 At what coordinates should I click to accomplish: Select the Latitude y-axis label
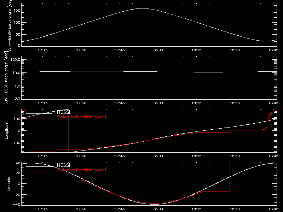point(8,184)
